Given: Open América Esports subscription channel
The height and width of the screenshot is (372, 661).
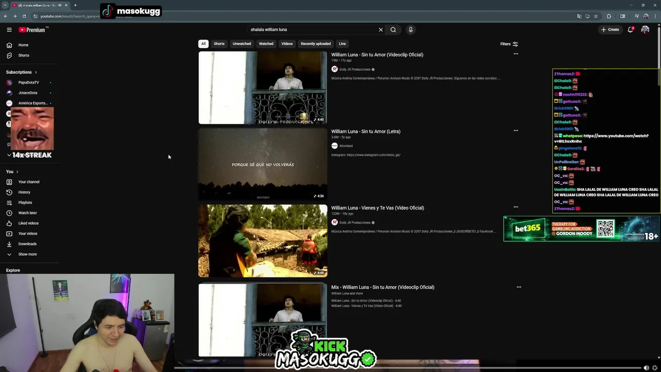Looking at the screenshot, I should [x=30, y=103].
